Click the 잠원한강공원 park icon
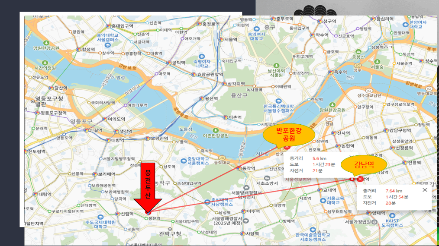The height and width of the screenshot is (246, 439). click(x=332, y=105)
